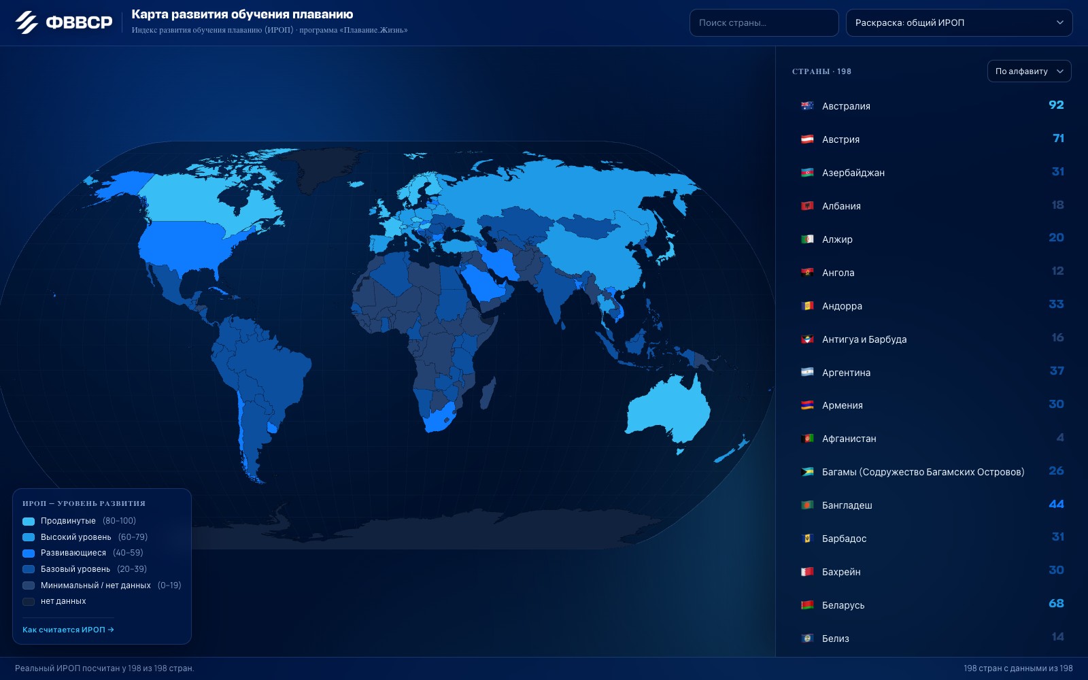Viewport: 1088px width, 680px height.
Task: Click the Armenia flag icon
Action: click(807, 405)
